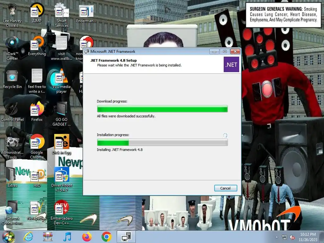Launch VLC media player from desktop
Screen dimensions: 324x243
(x=61, y=81)
